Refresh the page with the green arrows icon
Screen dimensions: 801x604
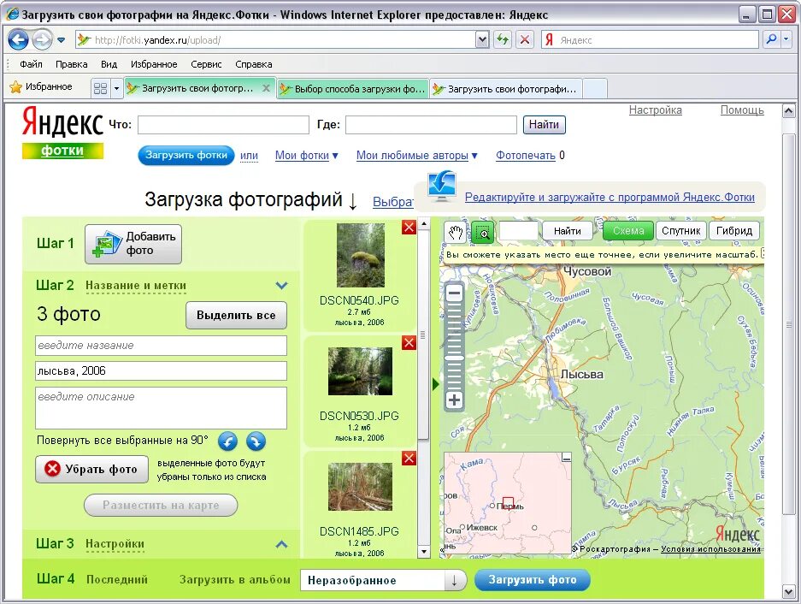(x=503, y=39)
